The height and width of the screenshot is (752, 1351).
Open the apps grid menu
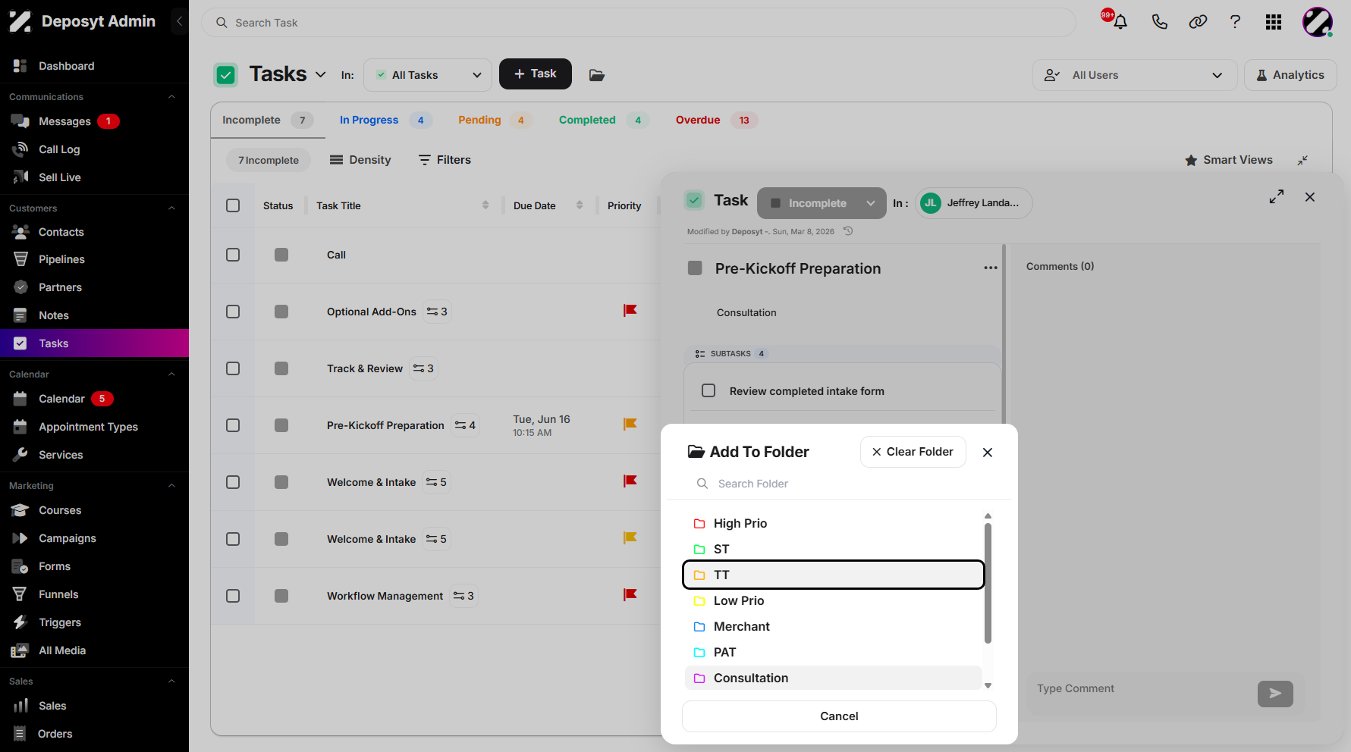(x=1274, y=22)
